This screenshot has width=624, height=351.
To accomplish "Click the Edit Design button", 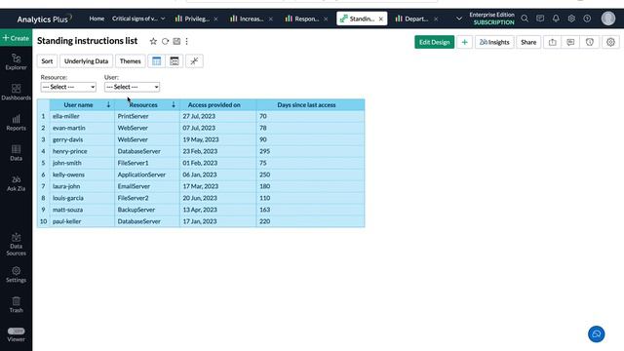I will 434,42.
